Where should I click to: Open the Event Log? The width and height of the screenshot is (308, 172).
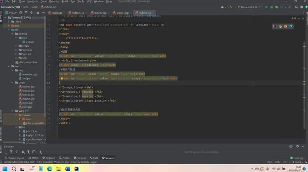pyautogui.click(x=296, y=158)
